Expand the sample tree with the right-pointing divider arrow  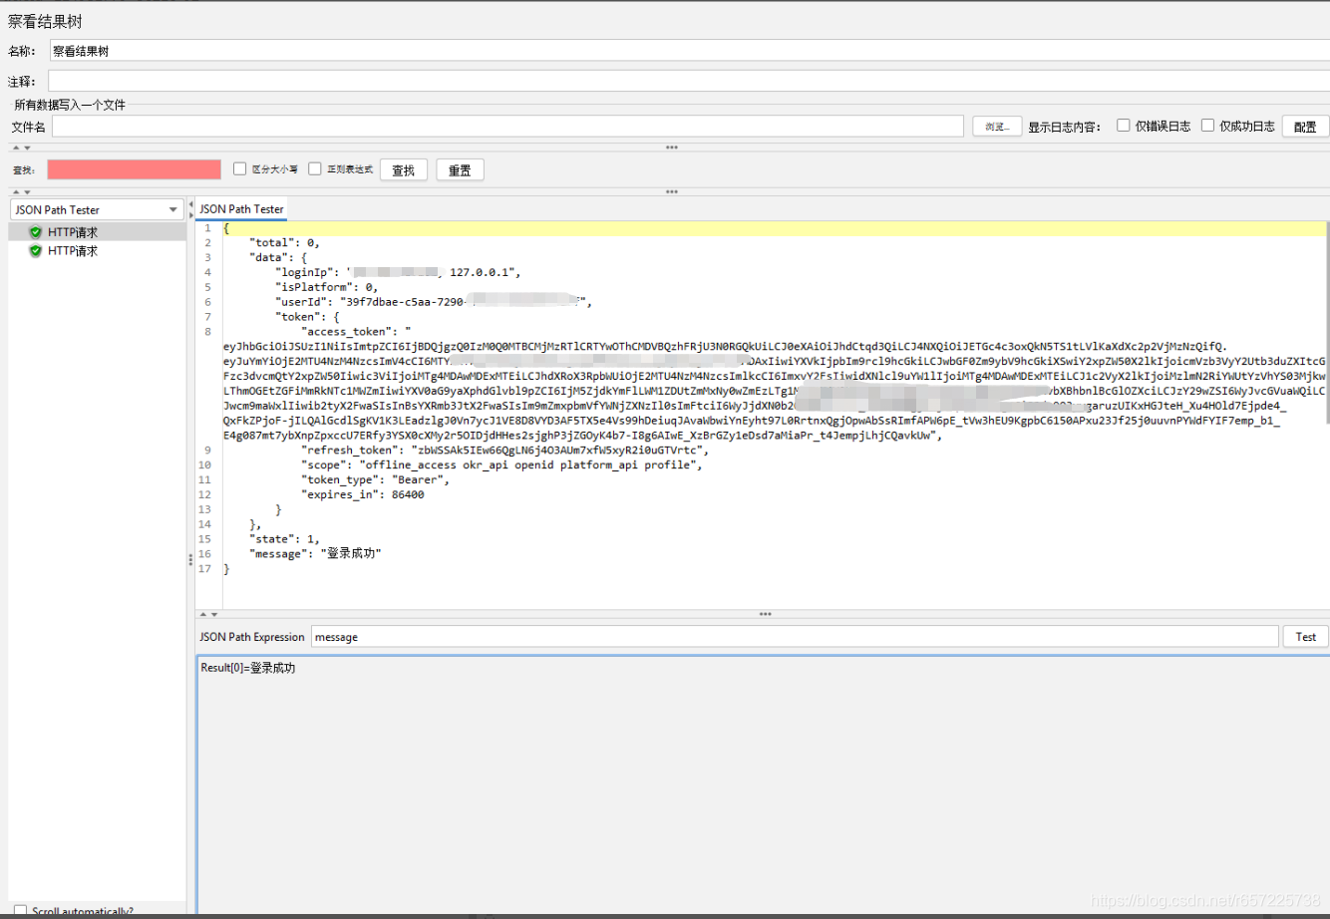pyautogui.click(x=190, y=215)
